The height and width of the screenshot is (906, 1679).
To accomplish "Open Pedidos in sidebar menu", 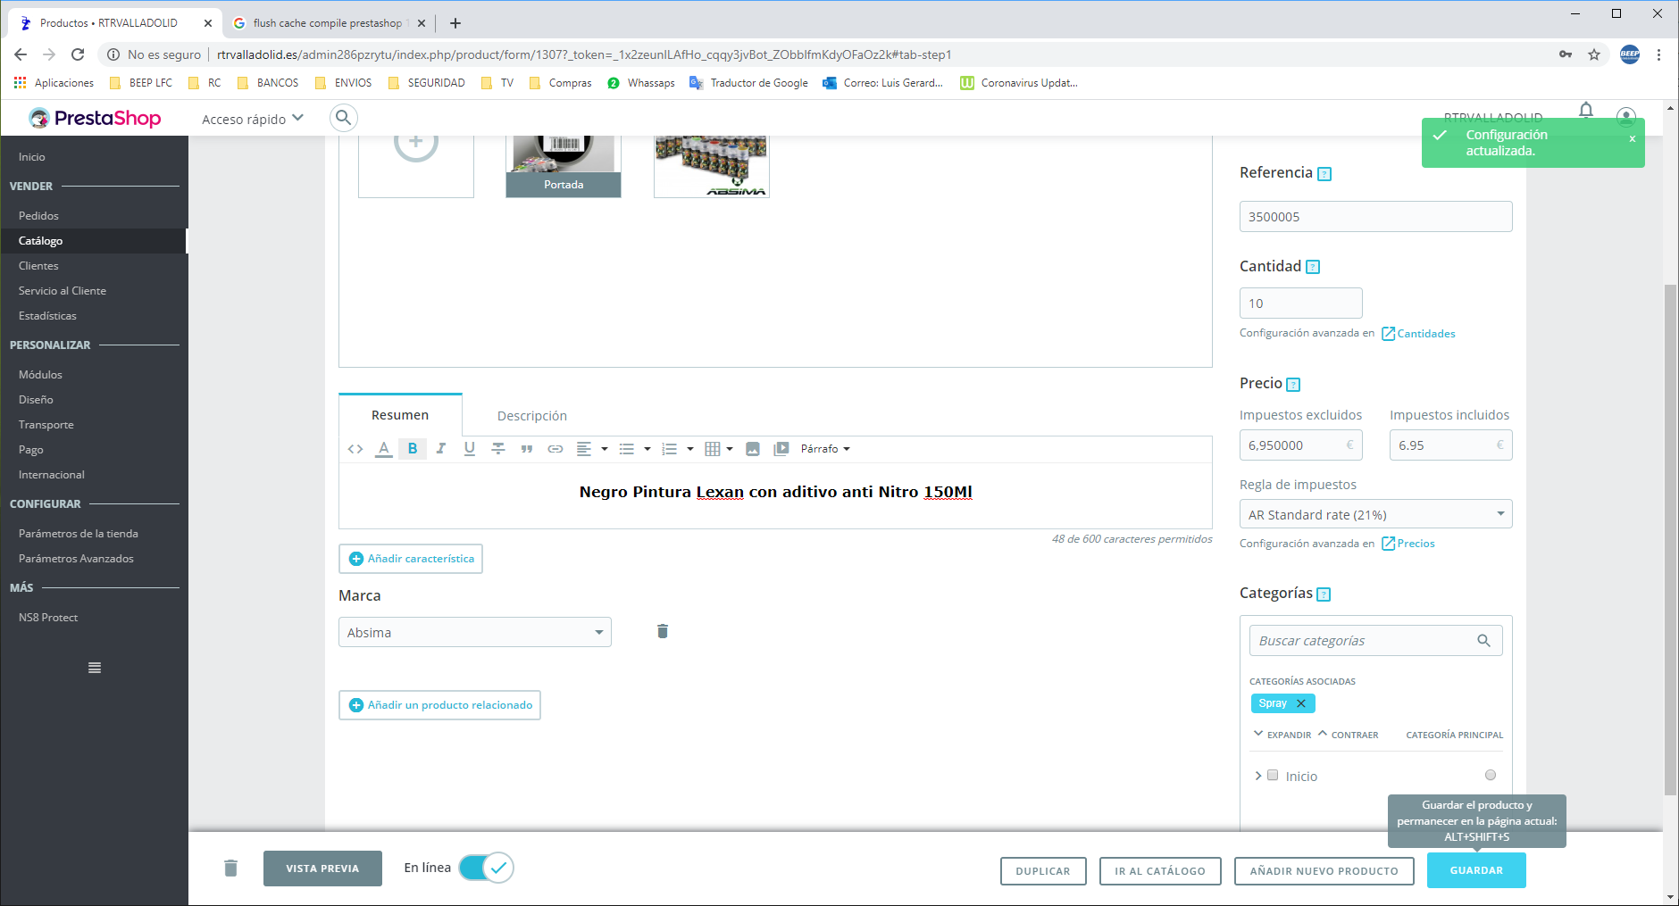I will pyautogui.click(x=38, y=216).
